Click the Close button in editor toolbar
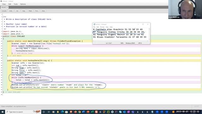The image size is (202, 114). [43, 11]
